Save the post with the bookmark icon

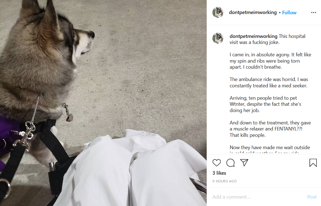click(313, 163)
